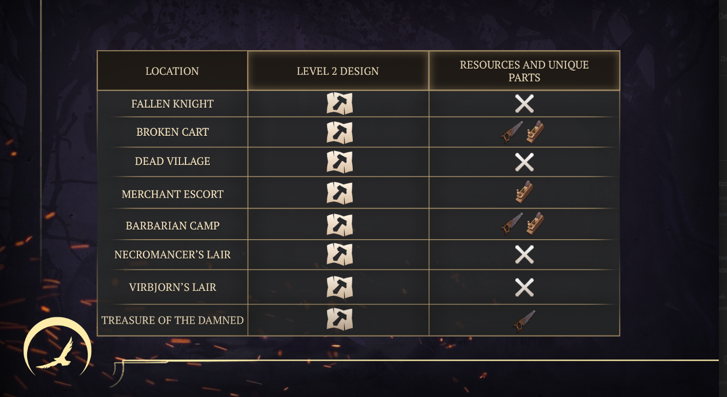727x397 pixels.
Task: Click the golden eagle crescent logo
Action: (57, 347)
